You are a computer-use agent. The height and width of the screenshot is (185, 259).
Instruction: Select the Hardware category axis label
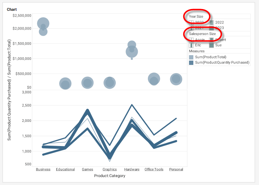132,169
